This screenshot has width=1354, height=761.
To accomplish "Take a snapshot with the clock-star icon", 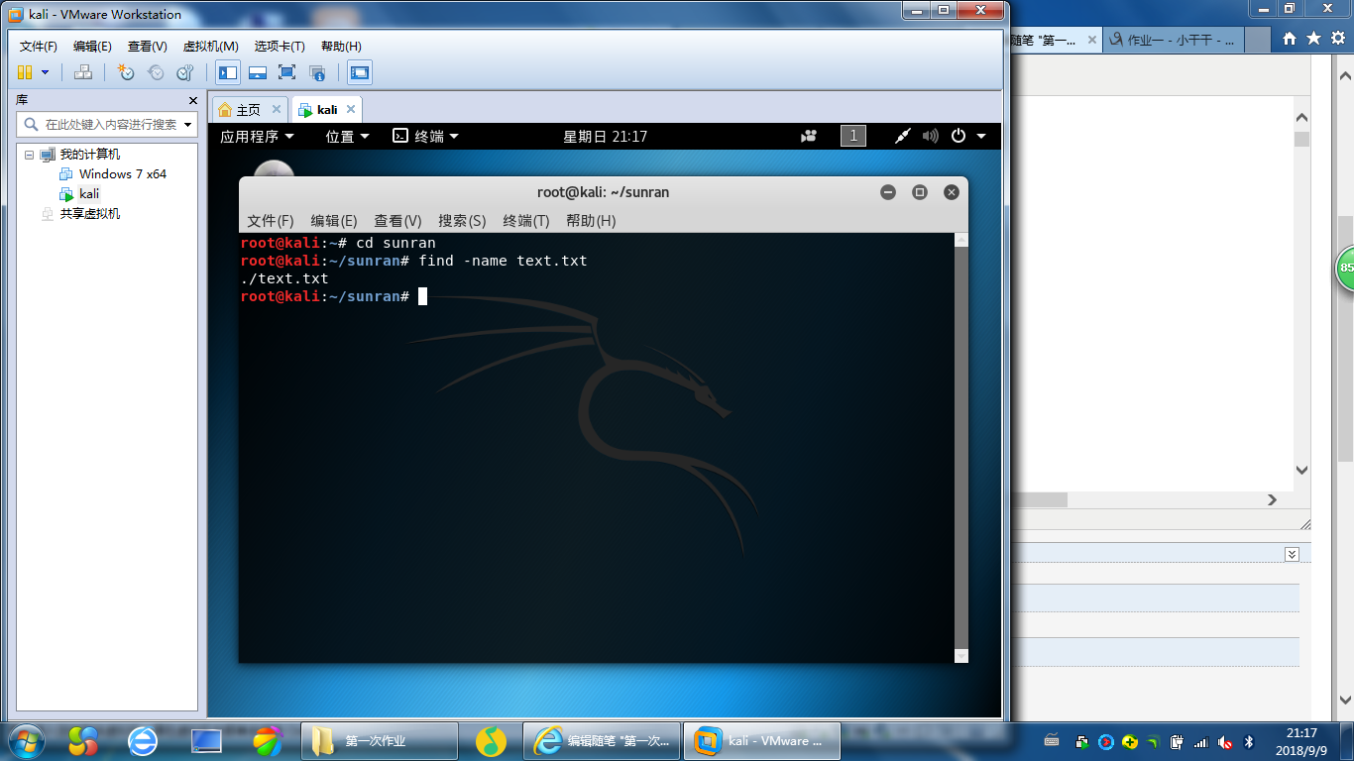I will (x=126, y=72).
